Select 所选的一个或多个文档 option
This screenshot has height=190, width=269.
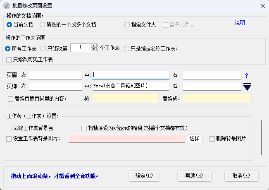pyautogui.click(x=42, y=25)
